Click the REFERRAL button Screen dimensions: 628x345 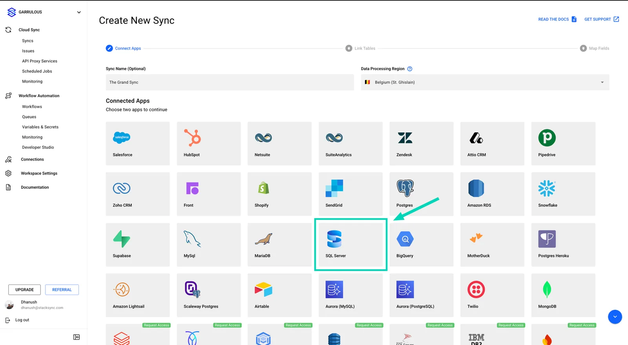click(x=62, y=290)
